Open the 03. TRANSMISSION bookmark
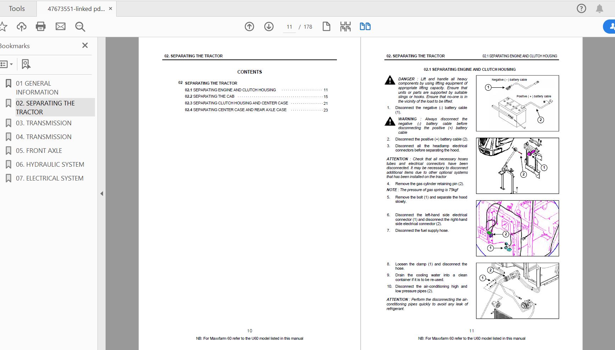This screenshot has height=350, width=615. coord(44,123)
